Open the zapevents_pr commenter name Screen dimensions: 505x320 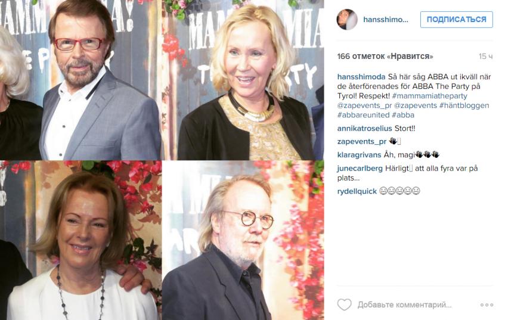click(x=362, y=142)
